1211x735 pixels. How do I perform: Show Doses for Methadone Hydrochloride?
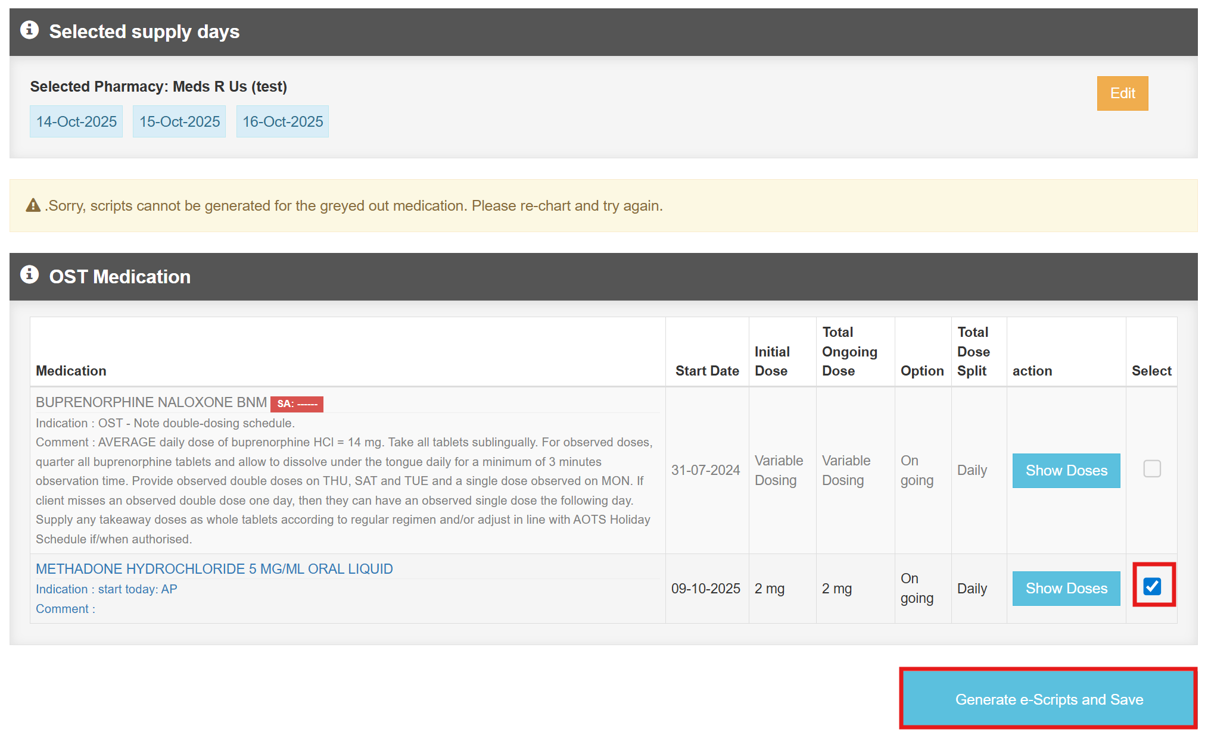[1066, 589]
